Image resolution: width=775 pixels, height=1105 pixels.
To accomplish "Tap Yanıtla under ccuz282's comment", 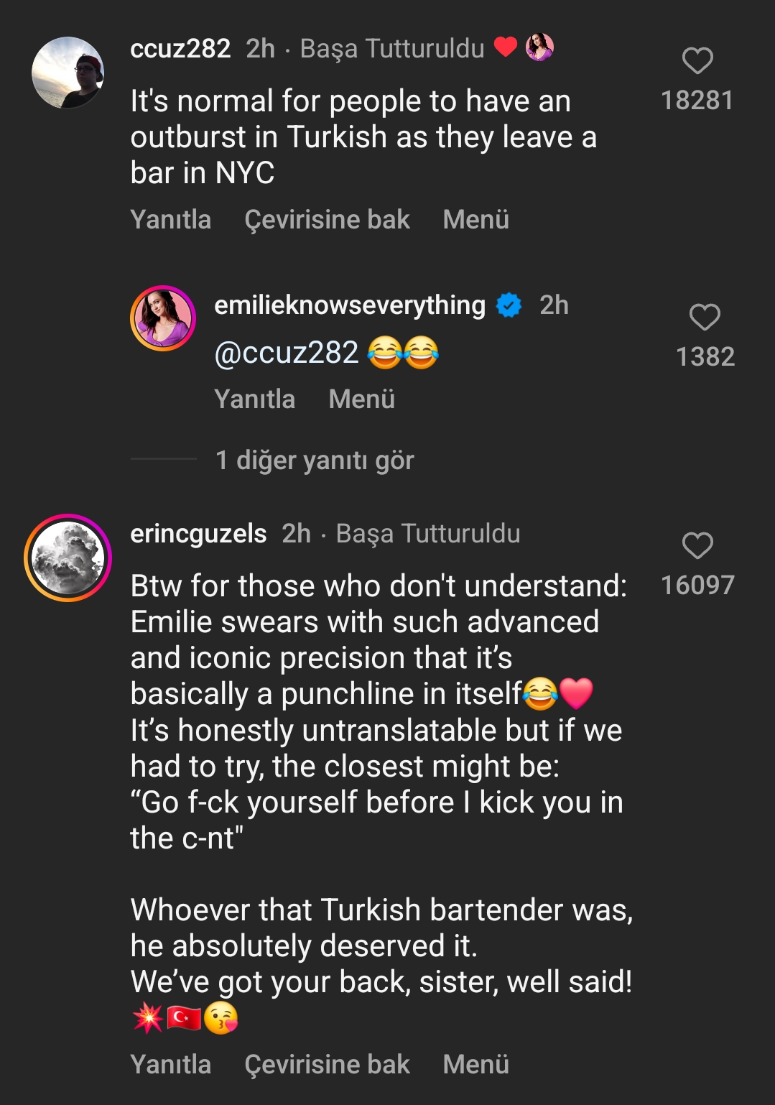I will [171, 219].
